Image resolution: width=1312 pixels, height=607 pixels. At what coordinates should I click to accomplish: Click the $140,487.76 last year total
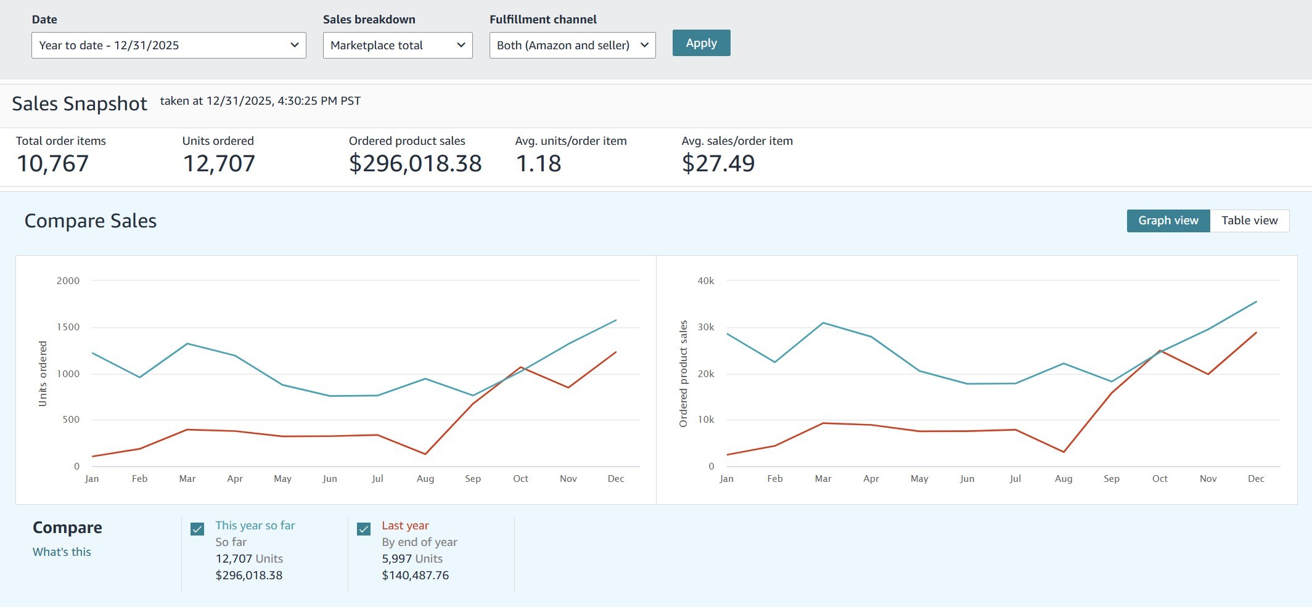415,576
